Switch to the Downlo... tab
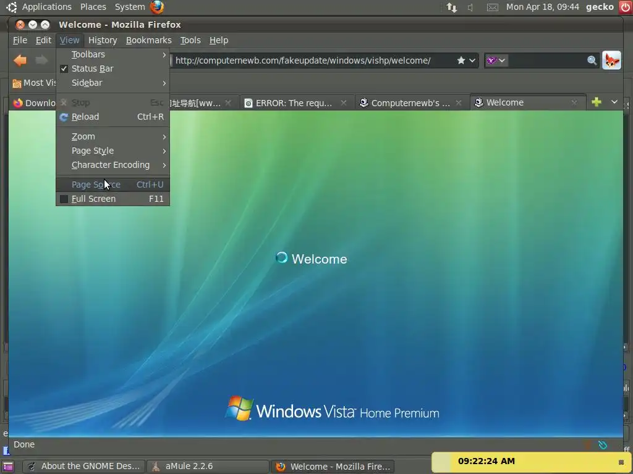 click(x=33, y=103)
